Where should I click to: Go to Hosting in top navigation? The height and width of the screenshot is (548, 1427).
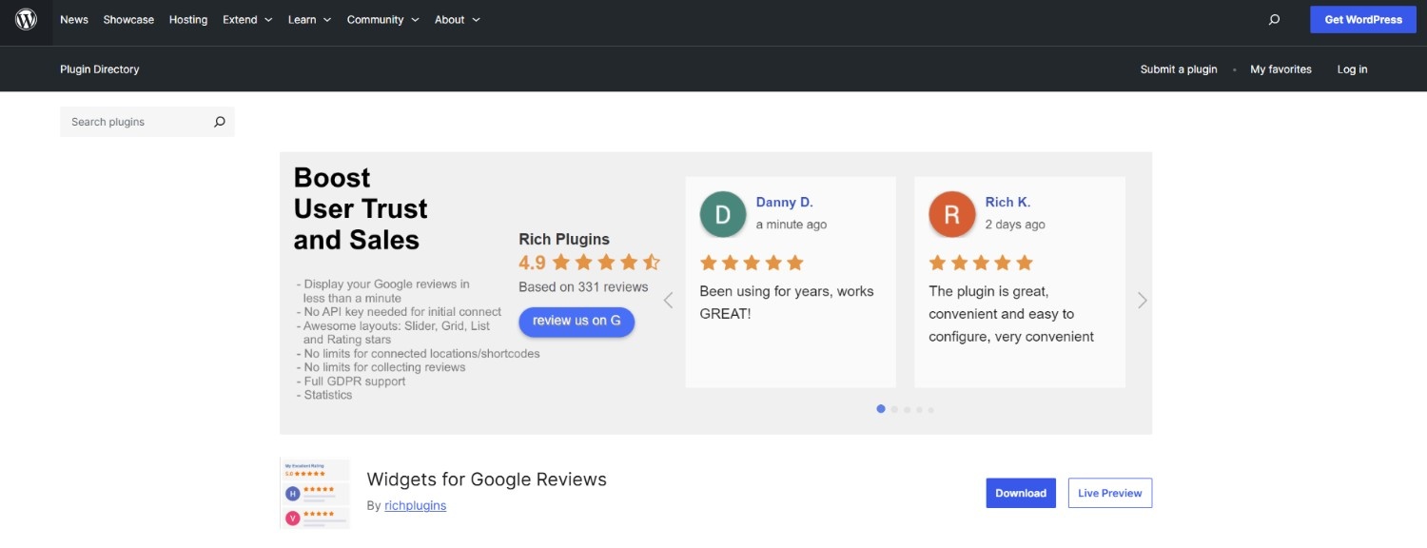pyautogui.click(x=188, y=20)
